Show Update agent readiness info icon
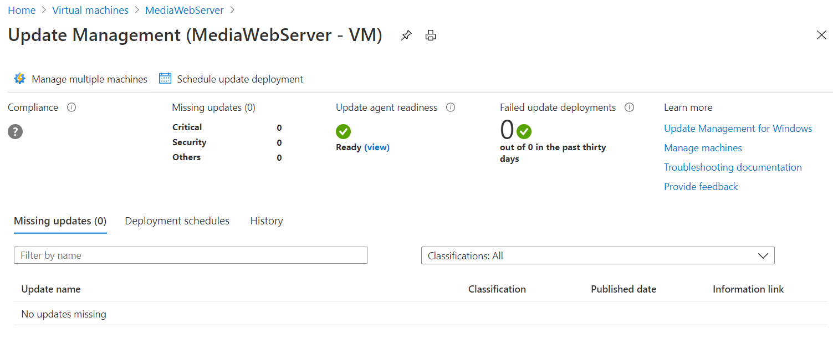Viewport: 833px width, 338px height. click(451, 107)
